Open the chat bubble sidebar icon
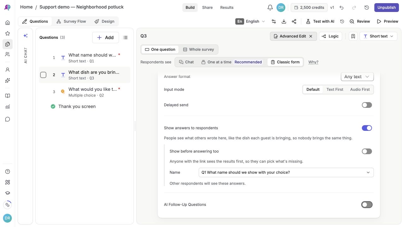The height and width of the screenshot is (227, 404). (8, 119)
